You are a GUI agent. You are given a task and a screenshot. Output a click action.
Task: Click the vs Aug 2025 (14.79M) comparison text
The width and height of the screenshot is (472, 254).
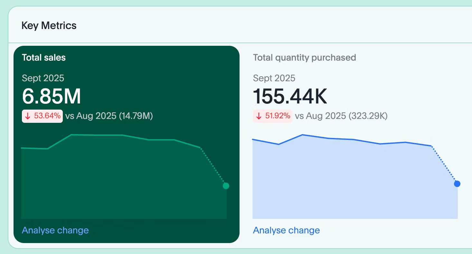pos(109,116)
